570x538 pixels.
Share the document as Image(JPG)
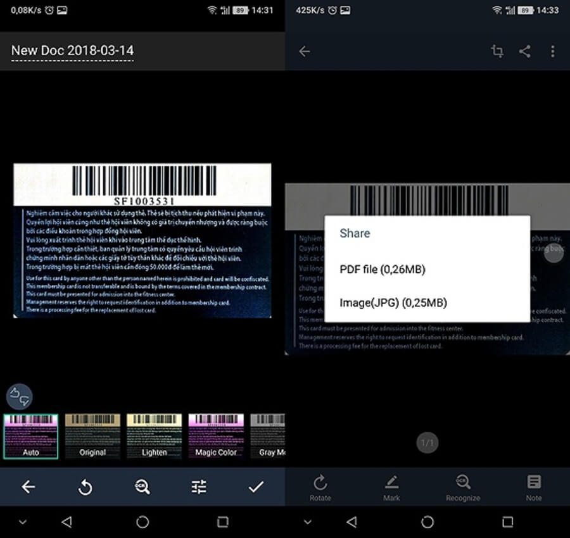(393, 303)
